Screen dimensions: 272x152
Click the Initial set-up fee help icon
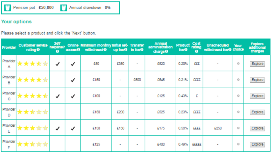126,50
